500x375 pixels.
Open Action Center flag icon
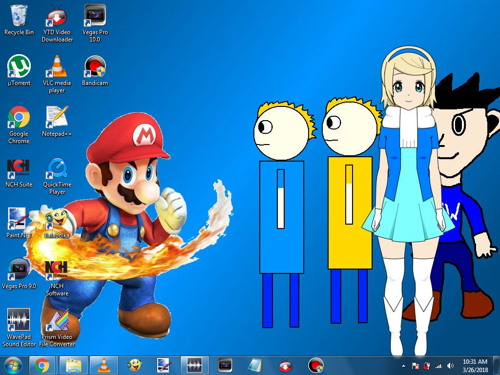(415, 366)
